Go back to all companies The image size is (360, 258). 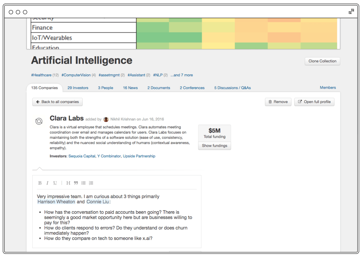[57, 102]
